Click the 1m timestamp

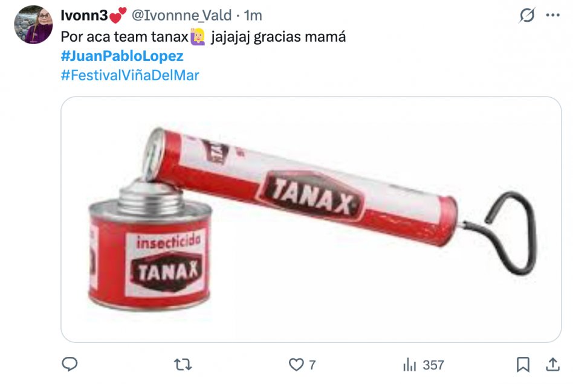[x=253, y=15]
